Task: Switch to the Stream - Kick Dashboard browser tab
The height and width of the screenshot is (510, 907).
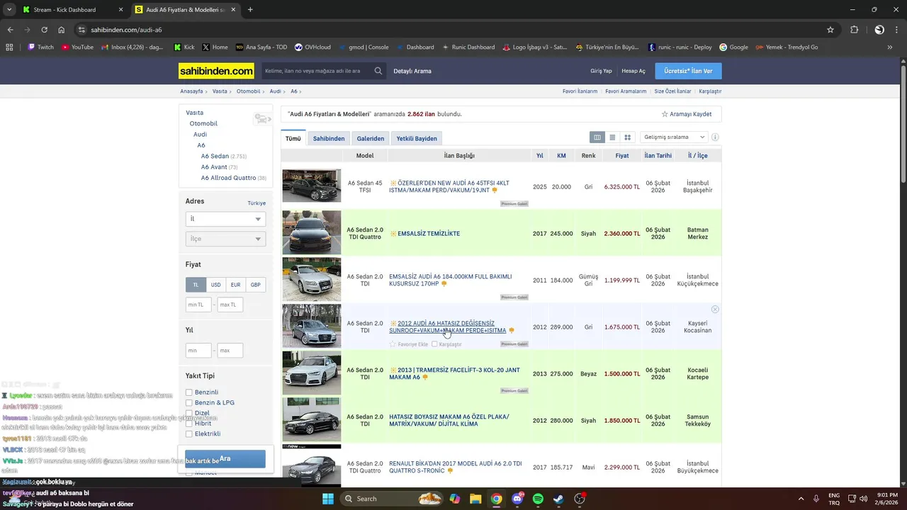Action: tap(73, 10)
